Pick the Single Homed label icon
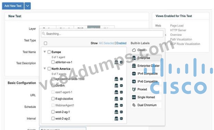This screenshot has height=130, width=214. pos(134,97)
